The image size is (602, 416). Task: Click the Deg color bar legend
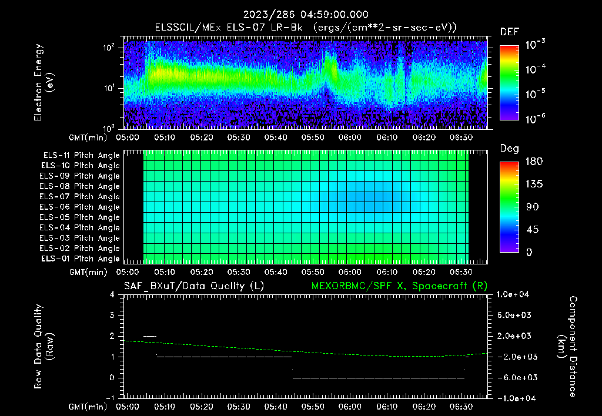pos(509,207)
